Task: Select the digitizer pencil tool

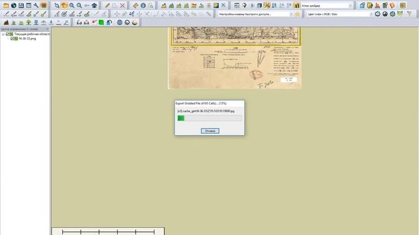Action: click(107, 5)
